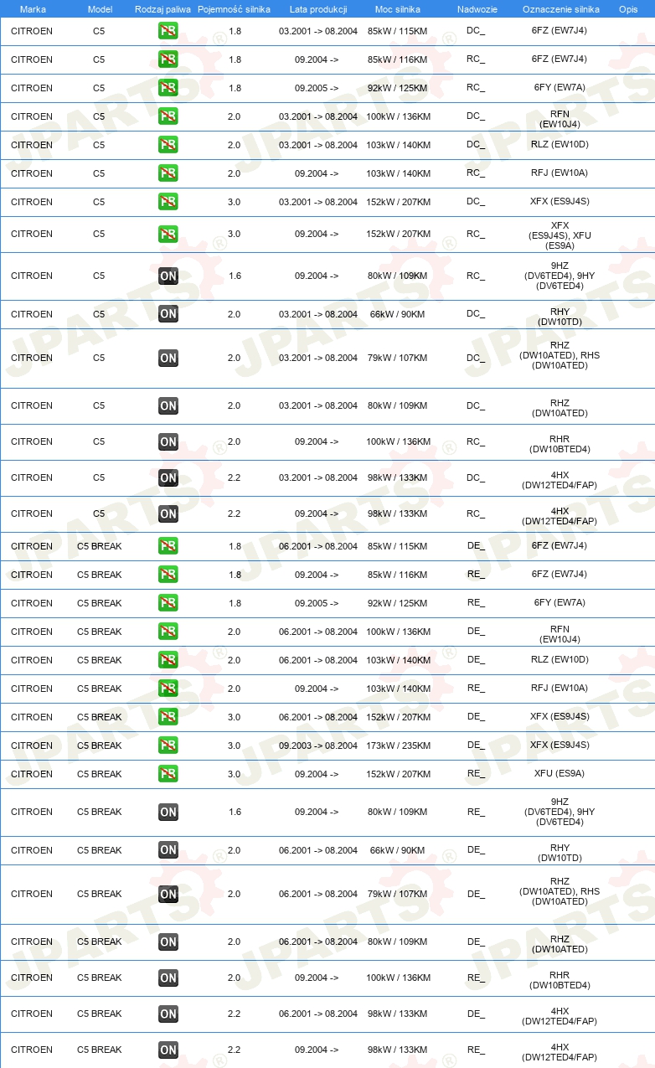This screenshot has width=655, height=1068.
Task: Select the PB icon in the C5 BREAK 125KM row
Action: point(168,603)
